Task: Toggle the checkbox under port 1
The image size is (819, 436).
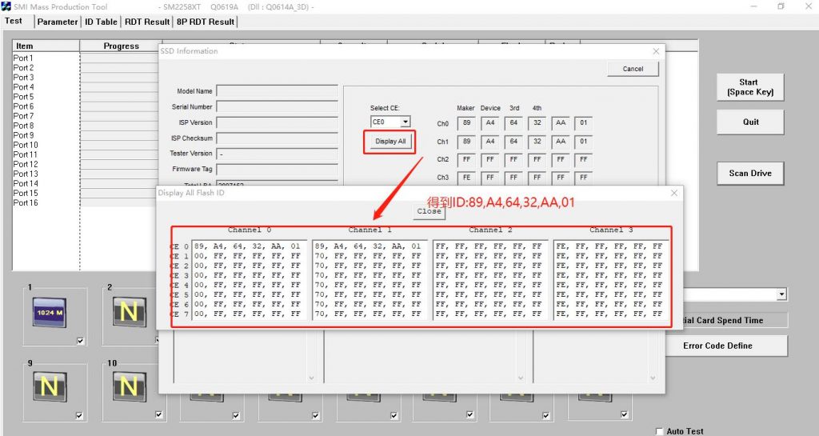Action: point(79,342)
